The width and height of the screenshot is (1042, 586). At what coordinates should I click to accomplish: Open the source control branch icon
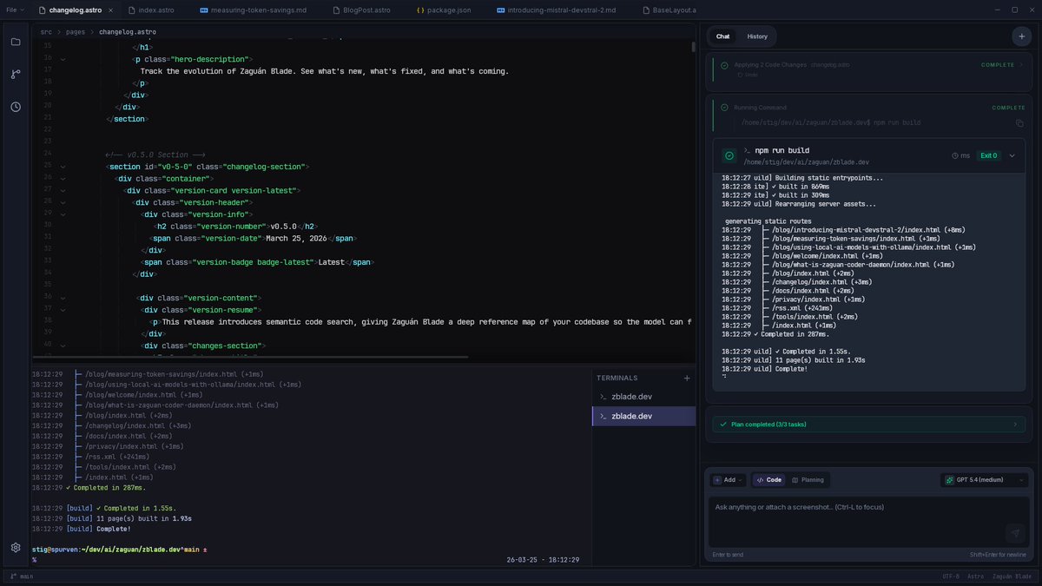(16, 75)
